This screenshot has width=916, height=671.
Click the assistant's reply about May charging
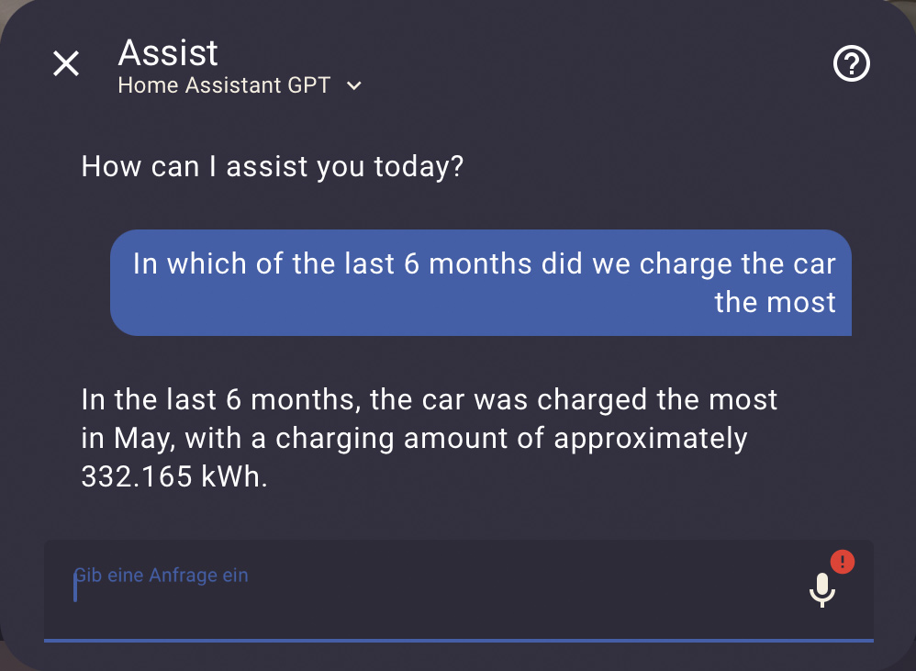pyautogui.click(x=430, y=438)
